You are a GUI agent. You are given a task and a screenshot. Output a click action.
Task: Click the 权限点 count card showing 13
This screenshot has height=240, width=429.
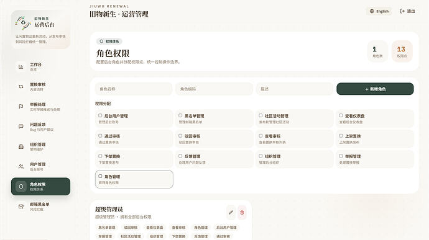pos(402,51)
